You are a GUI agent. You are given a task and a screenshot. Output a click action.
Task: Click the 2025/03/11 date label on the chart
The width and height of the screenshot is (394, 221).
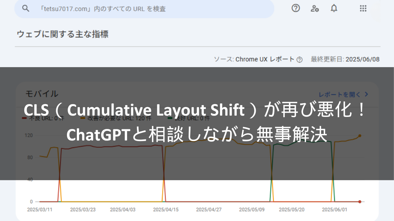point(40,210)
